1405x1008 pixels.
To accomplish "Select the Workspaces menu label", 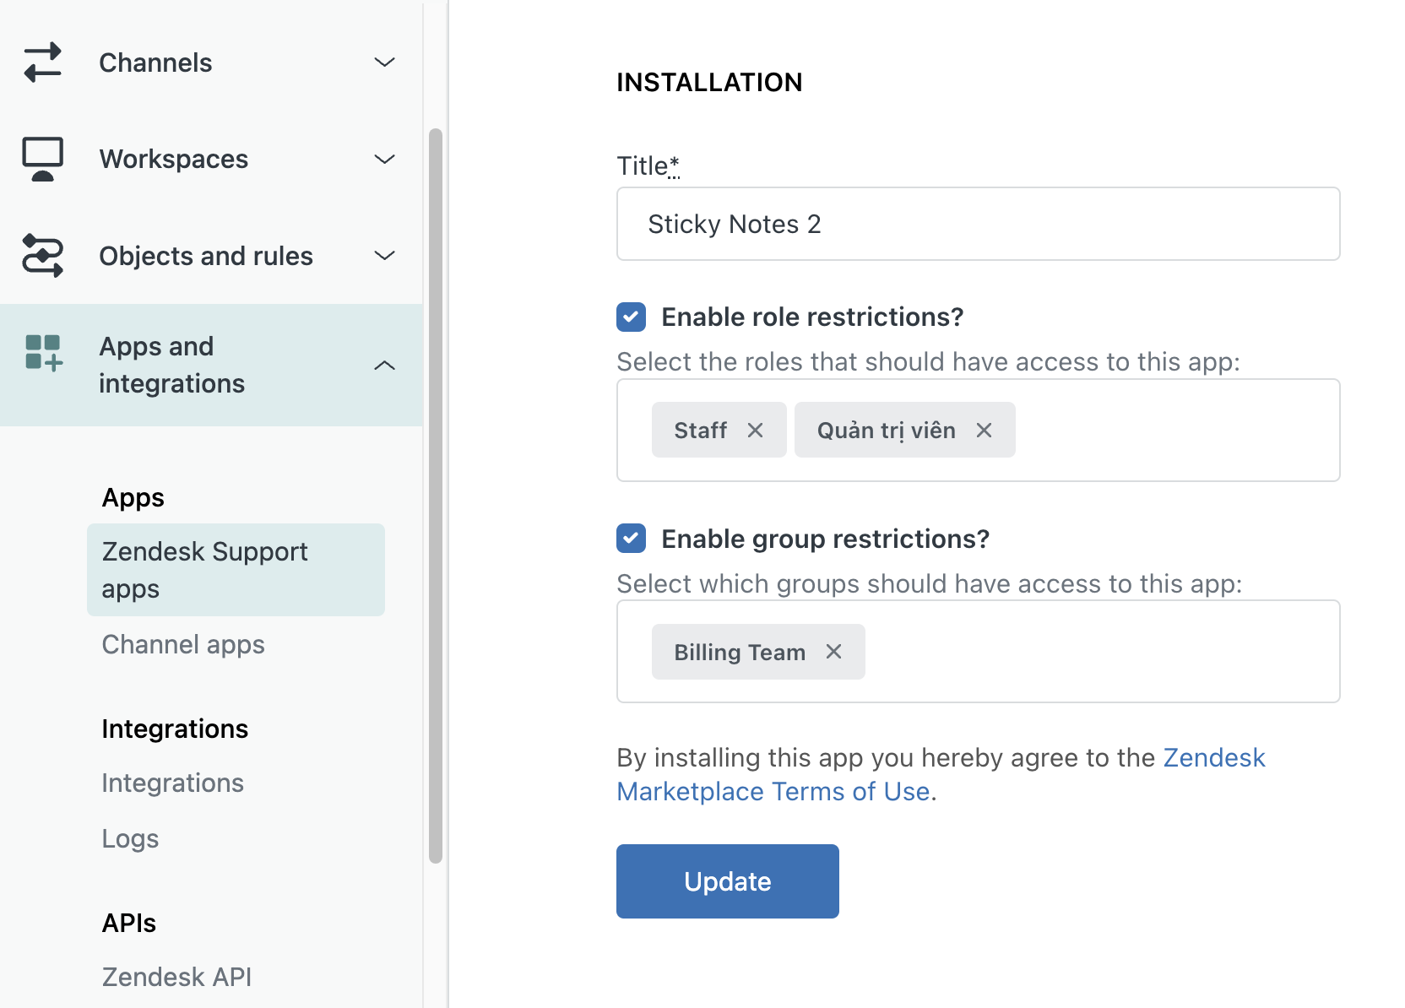I will tap(174, 159).
